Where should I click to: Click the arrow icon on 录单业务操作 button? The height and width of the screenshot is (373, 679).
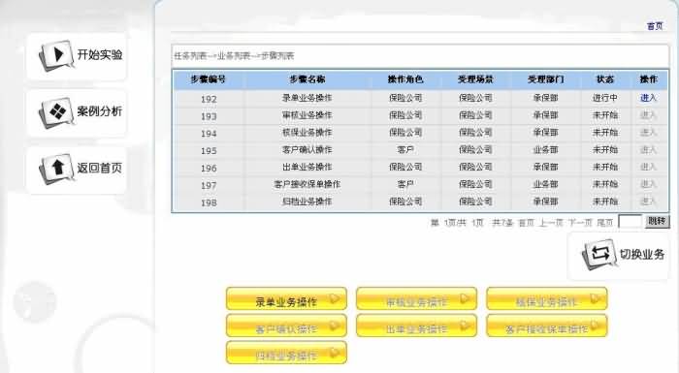[x=334, y=298]
